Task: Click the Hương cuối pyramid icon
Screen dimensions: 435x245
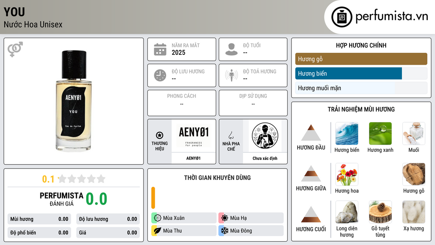Action: [x=311, y=214]
